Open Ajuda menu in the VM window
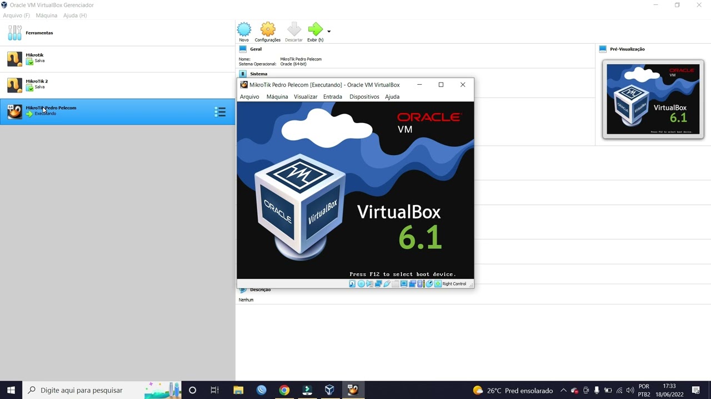This screenshot has width=711, height=399. pos(392,96)
